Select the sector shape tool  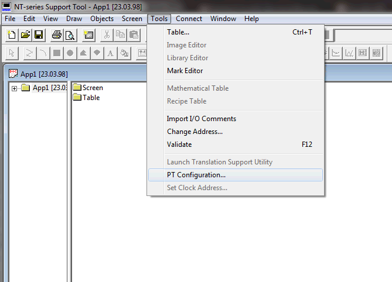pyautogui.click(x=97, y=53)
